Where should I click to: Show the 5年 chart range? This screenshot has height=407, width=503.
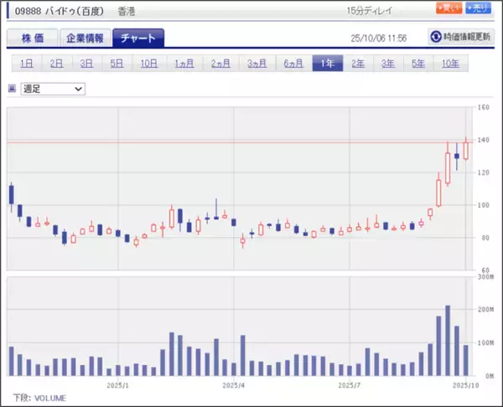point(417,64)
